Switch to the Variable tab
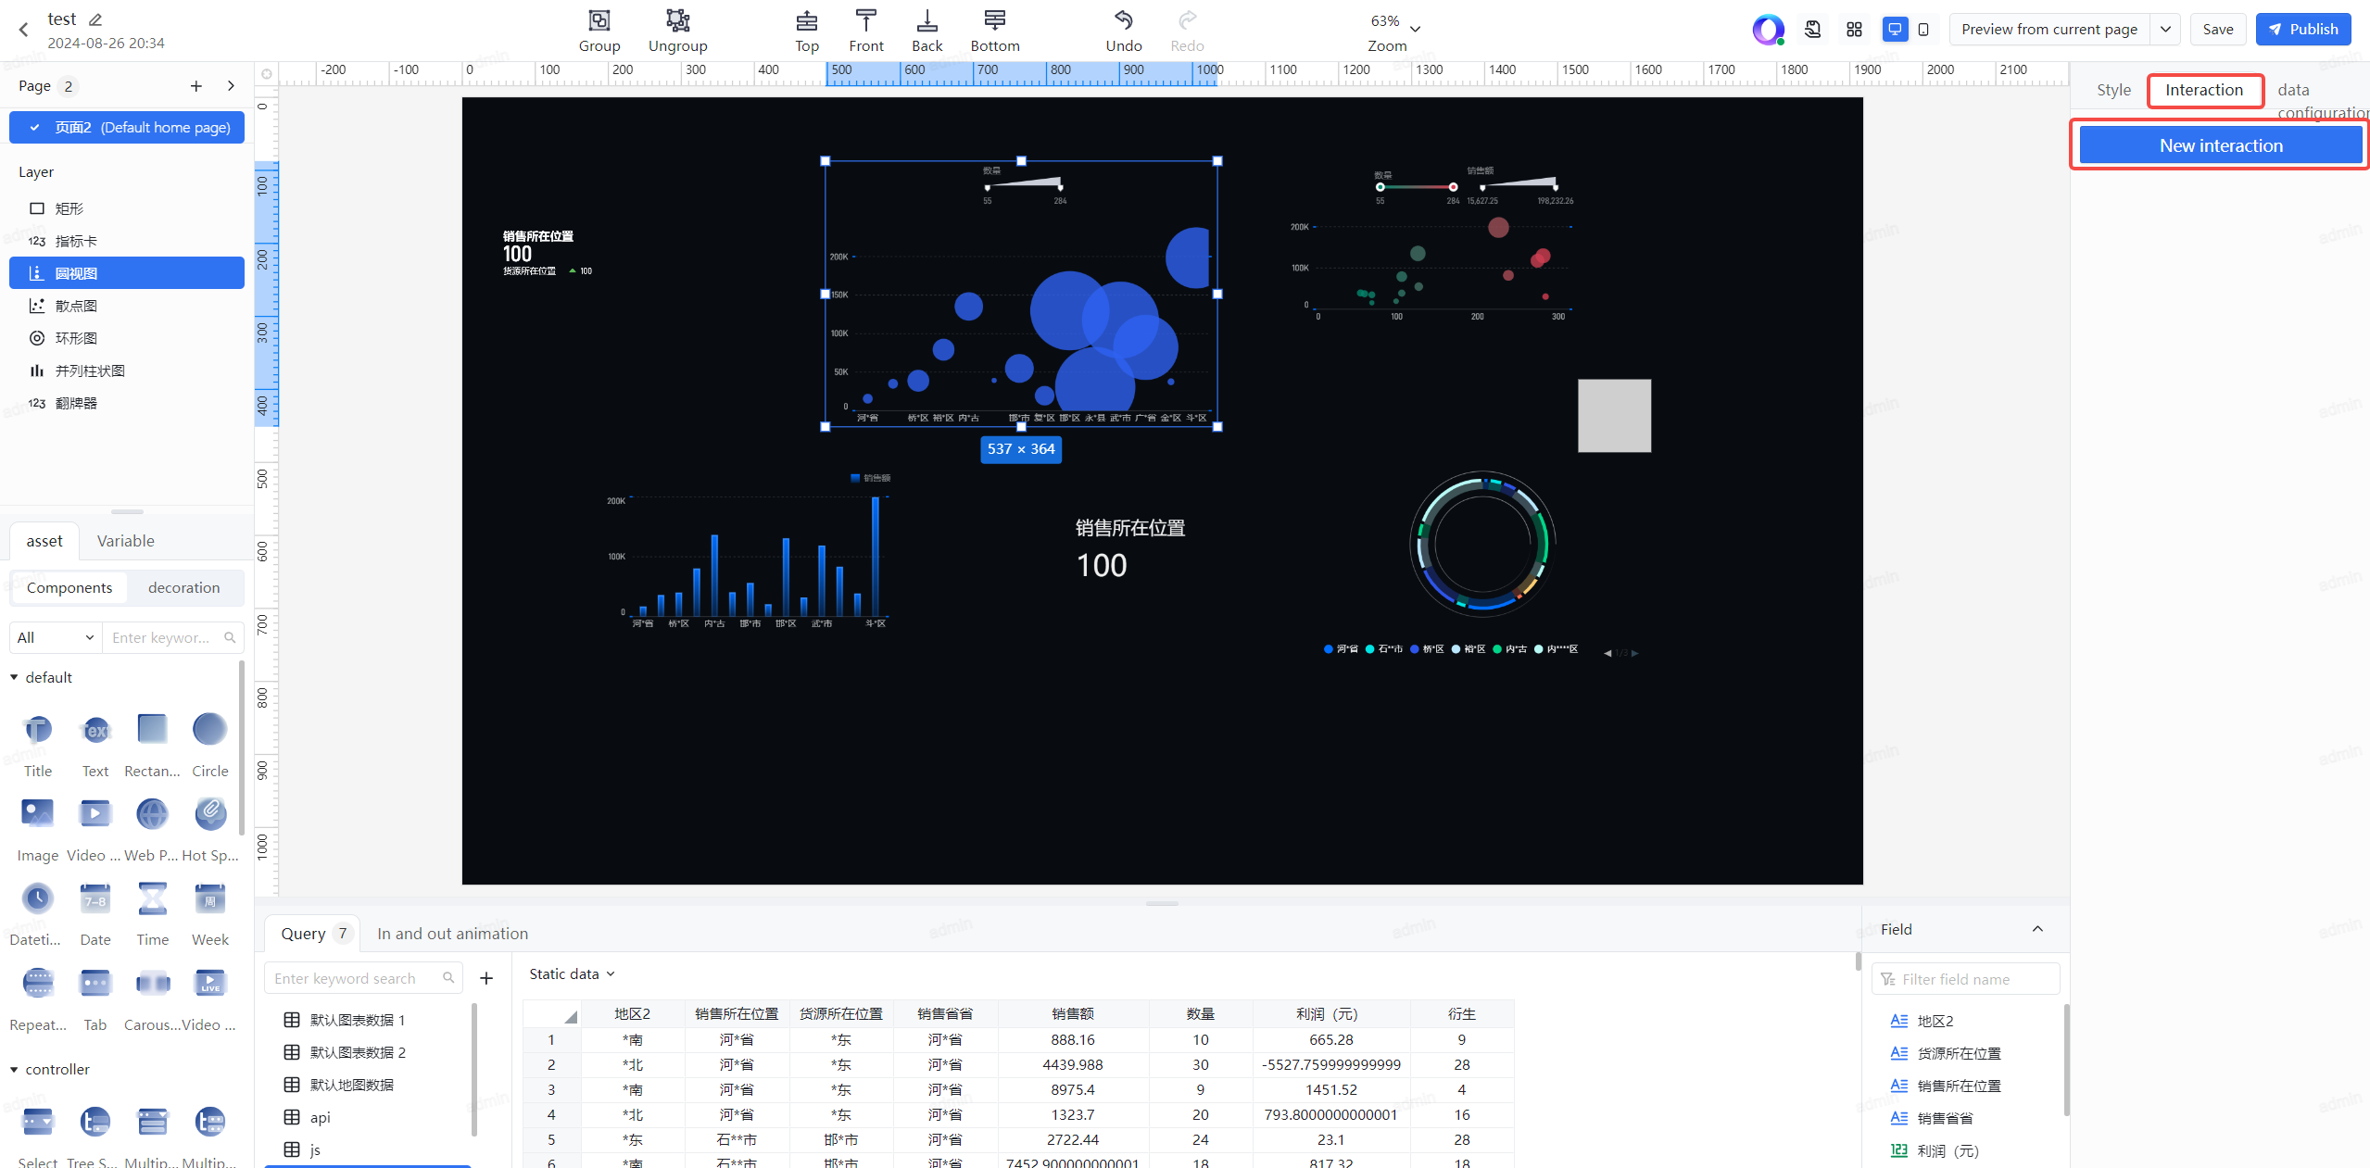2370x1168 pixels. pyautogui.click(x=126, y=541)
